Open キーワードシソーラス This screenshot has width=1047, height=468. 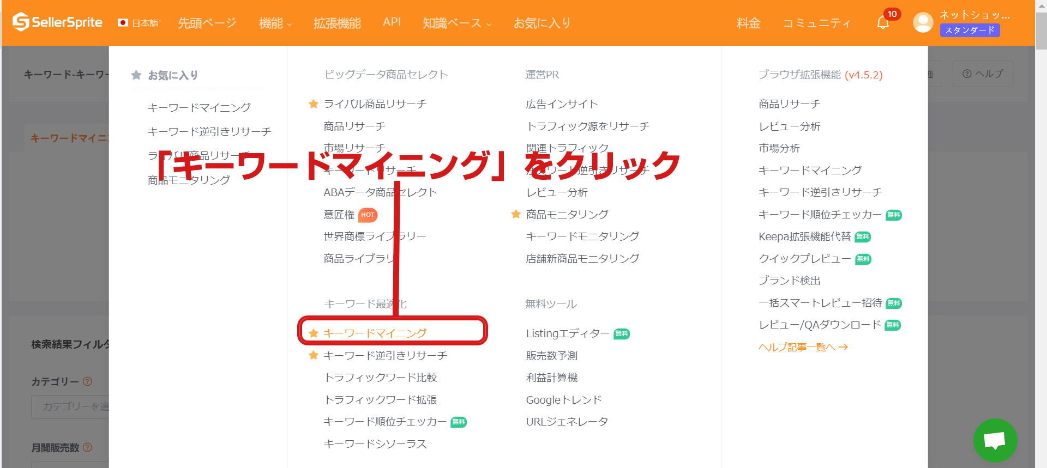coord(375,444)
